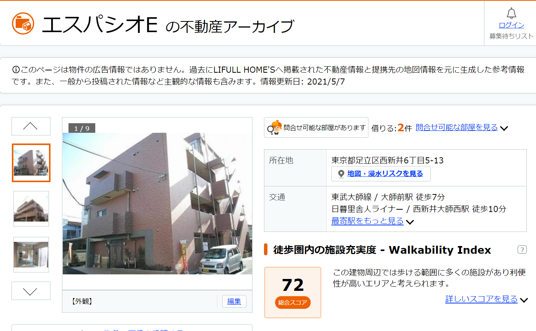This screenshot has width=536, height=331.
Task: Click the 編集 button below the photo
Action: click(234, 301)
